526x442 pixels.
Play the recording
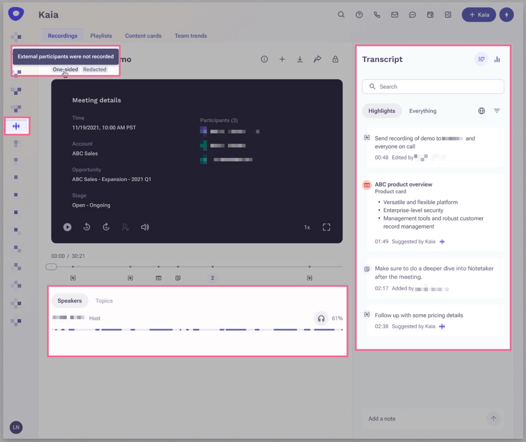pos(67,227)
